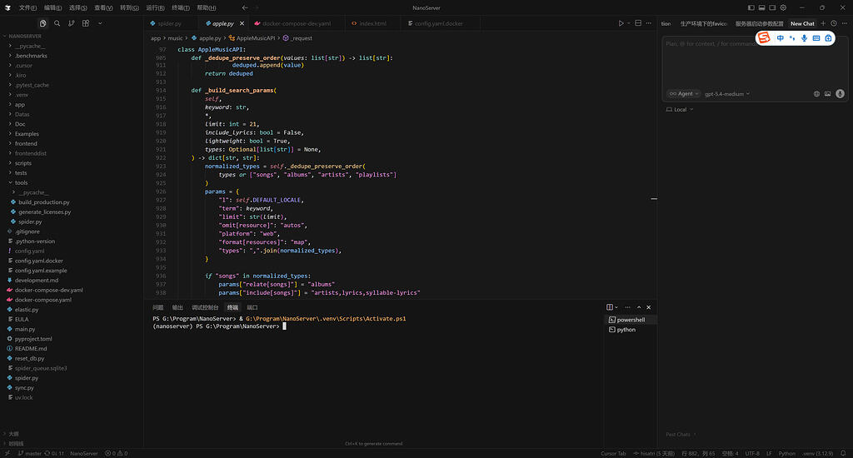Toggle the AI pane layout button
Viewport: 853px width, 458px height.
[x=772, y=7]
